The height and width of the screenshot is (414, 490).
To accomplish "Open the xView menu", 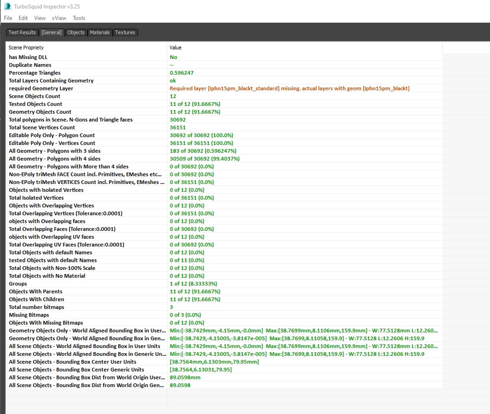I will pos(59,18).
